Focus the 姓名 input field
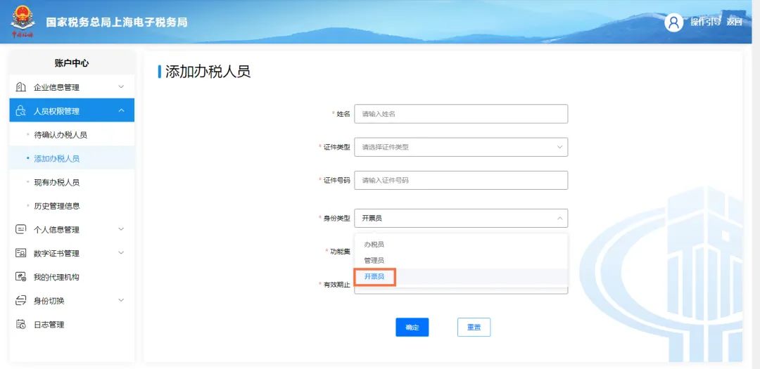Image resolution: width=760 pixels, height=369 pixels. pyautogui.click(x=461, y=114)
